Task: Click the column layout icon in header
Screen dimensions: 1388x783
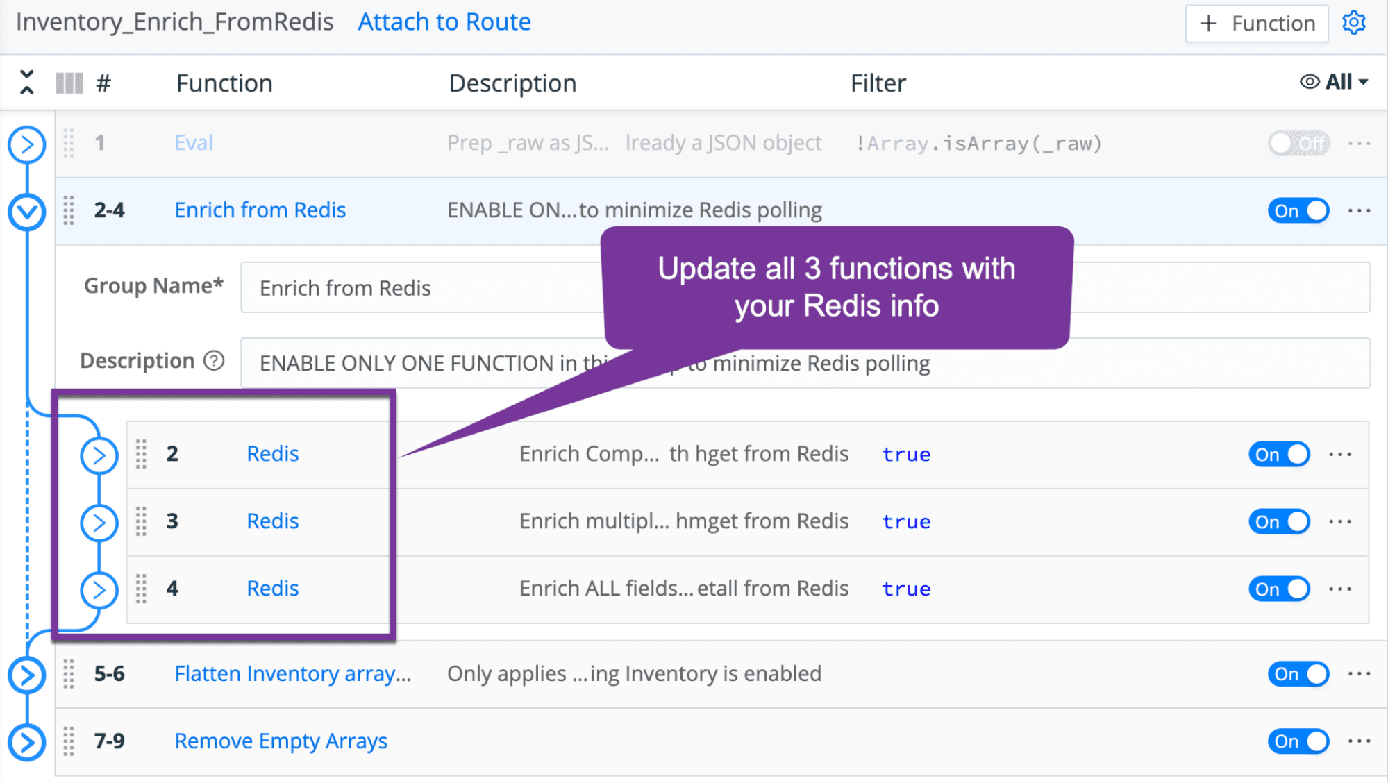Action: tap(69, 83)
